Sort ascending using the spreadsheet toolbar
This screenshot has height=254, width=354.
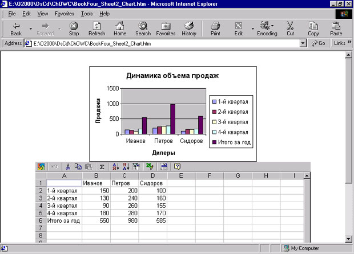coord(115,167)
